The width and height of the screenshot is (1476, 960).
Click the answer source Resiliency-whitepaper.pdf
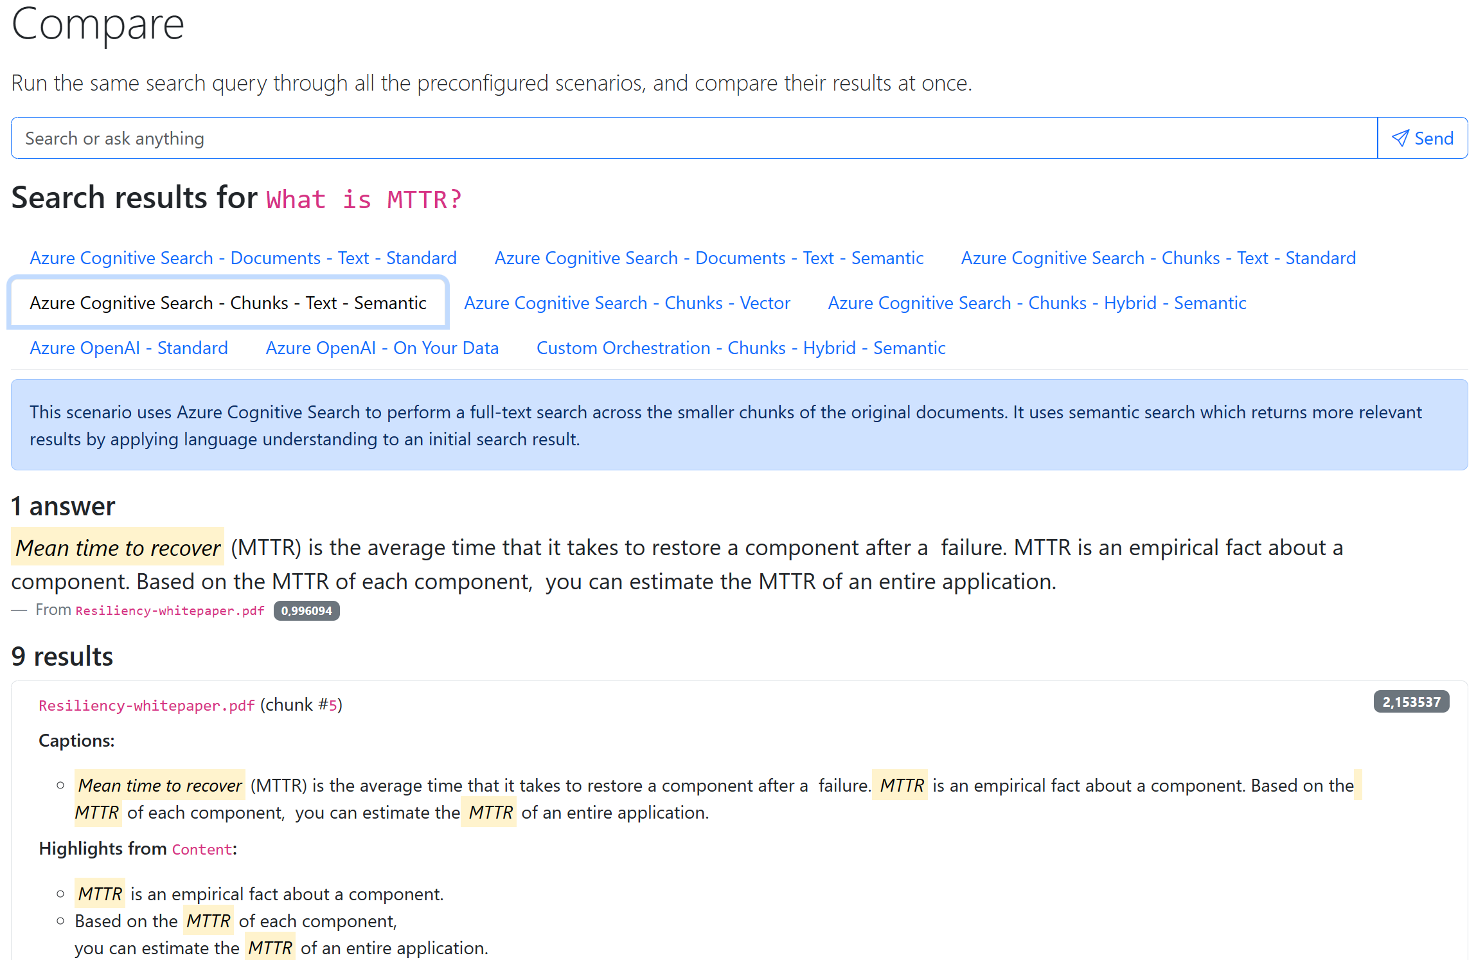point(170,610)
